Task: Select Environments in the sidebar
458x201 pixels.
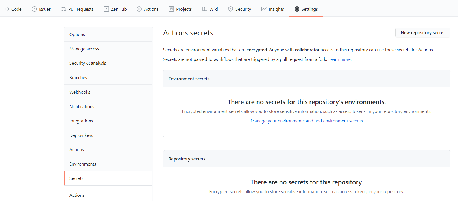Action: tap(83, 164)
